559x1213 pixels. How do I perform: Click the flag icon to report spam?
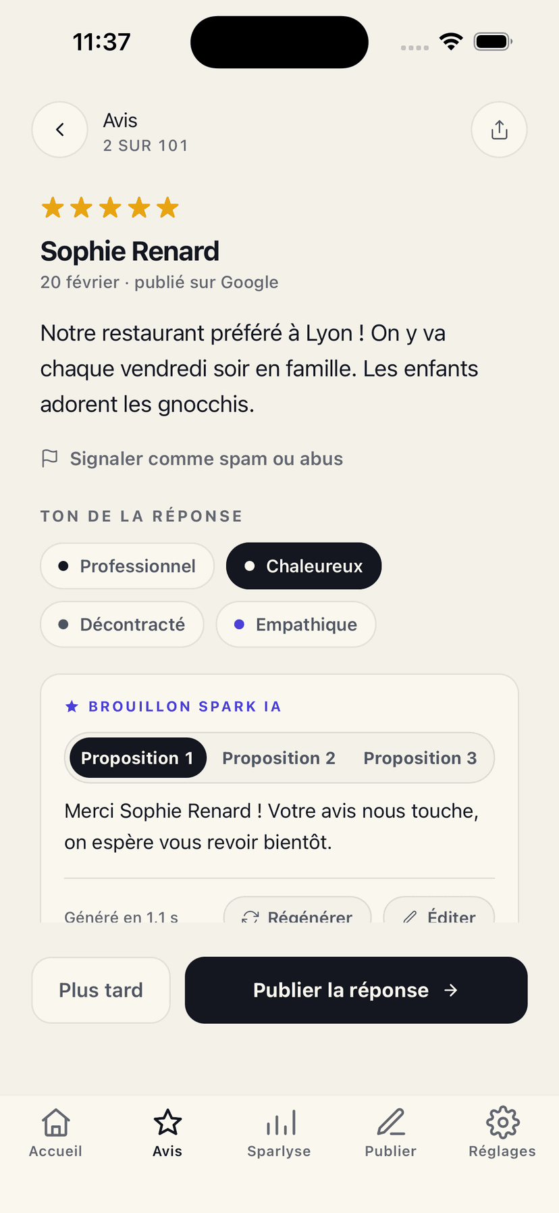[x=50, y=459]
